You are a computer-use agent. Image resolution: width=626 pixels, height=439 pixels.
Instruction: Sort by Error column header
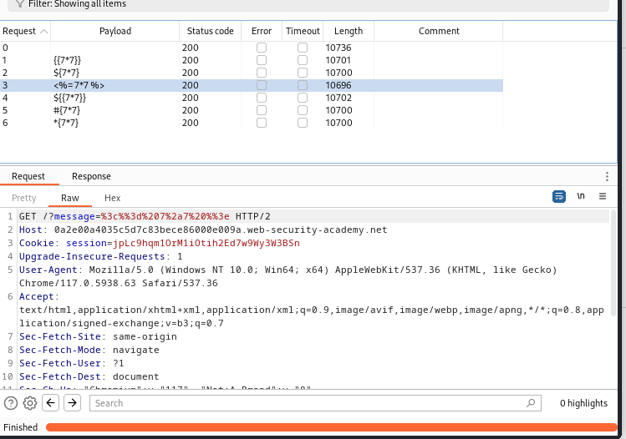(262, 31)
